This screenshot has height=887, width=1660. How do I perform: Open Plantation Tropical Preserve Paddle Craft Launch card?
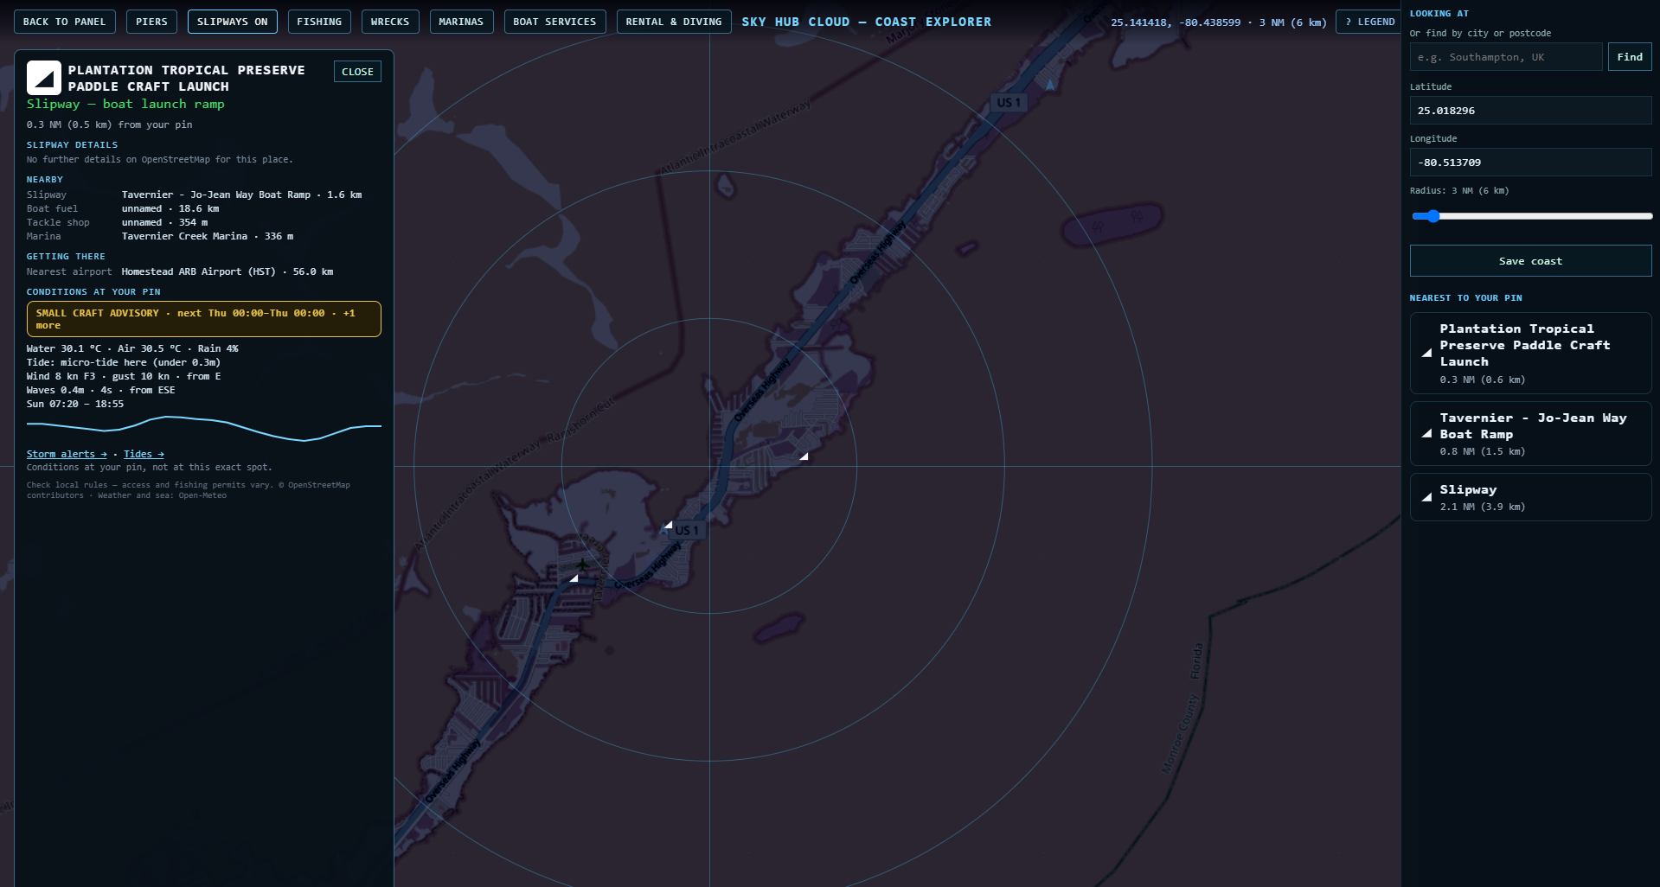tap(1530, 353)
